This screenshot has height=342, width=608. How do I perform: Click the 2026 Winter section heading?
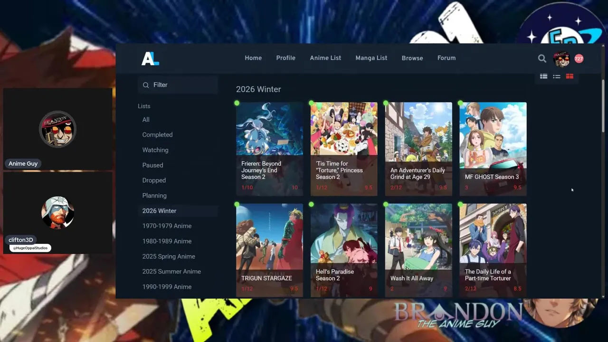pos(258,89)
